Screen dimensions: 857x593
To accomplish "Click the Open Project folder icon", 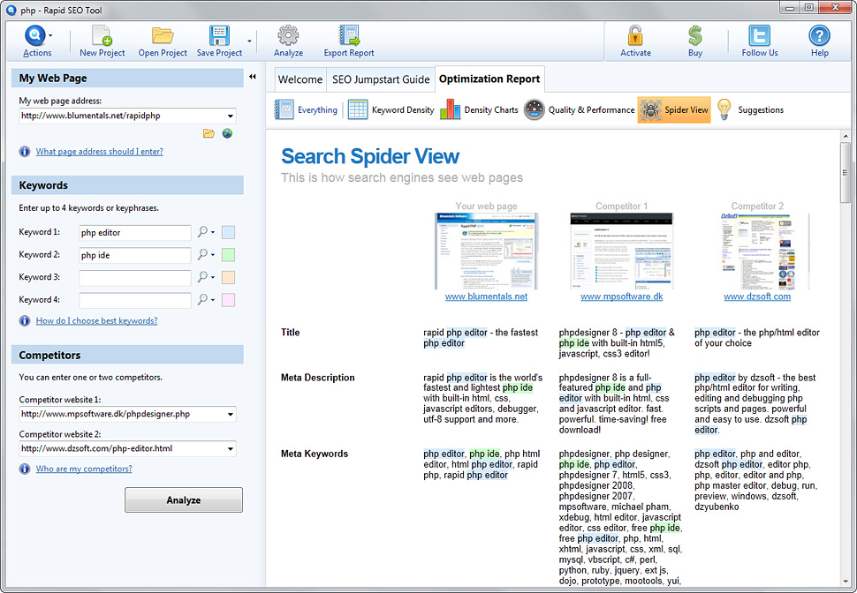I will coord(163,35).
